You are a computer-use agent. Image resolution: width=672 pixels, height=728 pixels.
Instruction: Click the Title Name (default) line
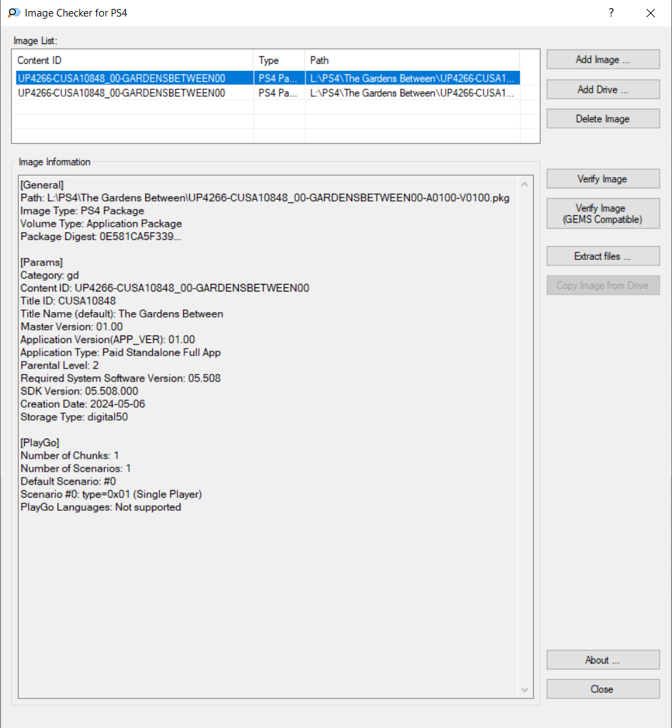click(122, 314)
